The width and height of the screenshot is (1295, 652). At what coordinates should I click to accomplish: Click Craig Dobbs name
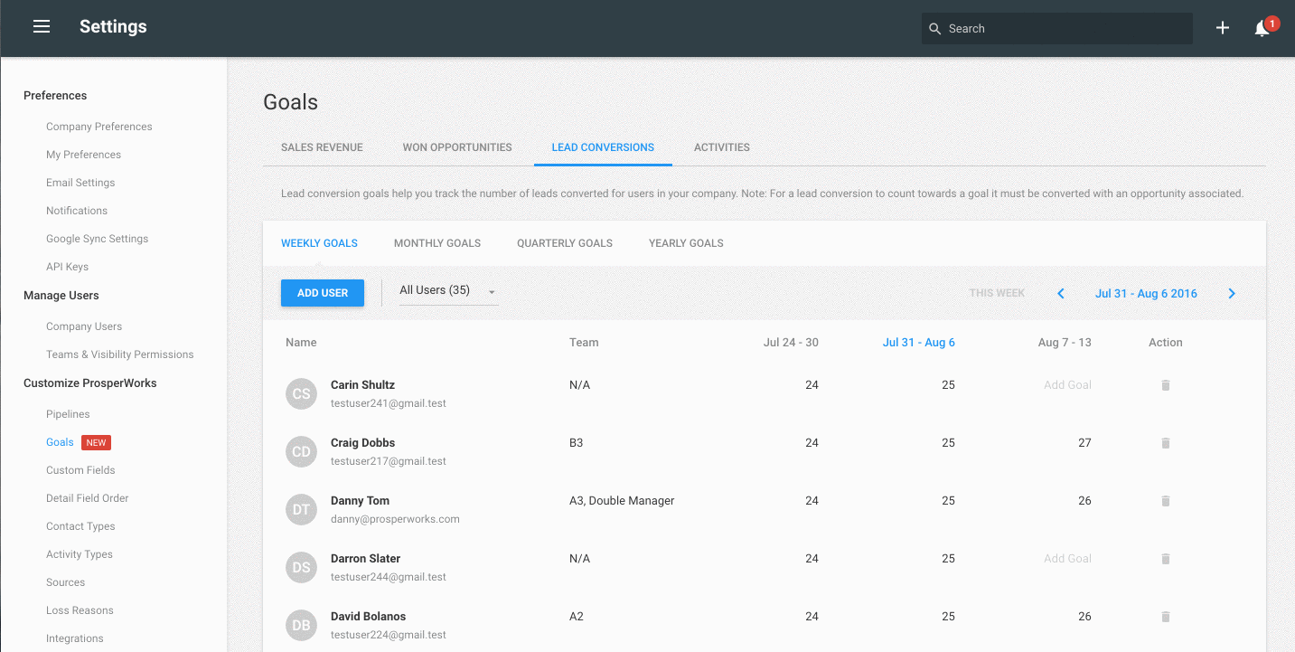(x=362, y=443)
